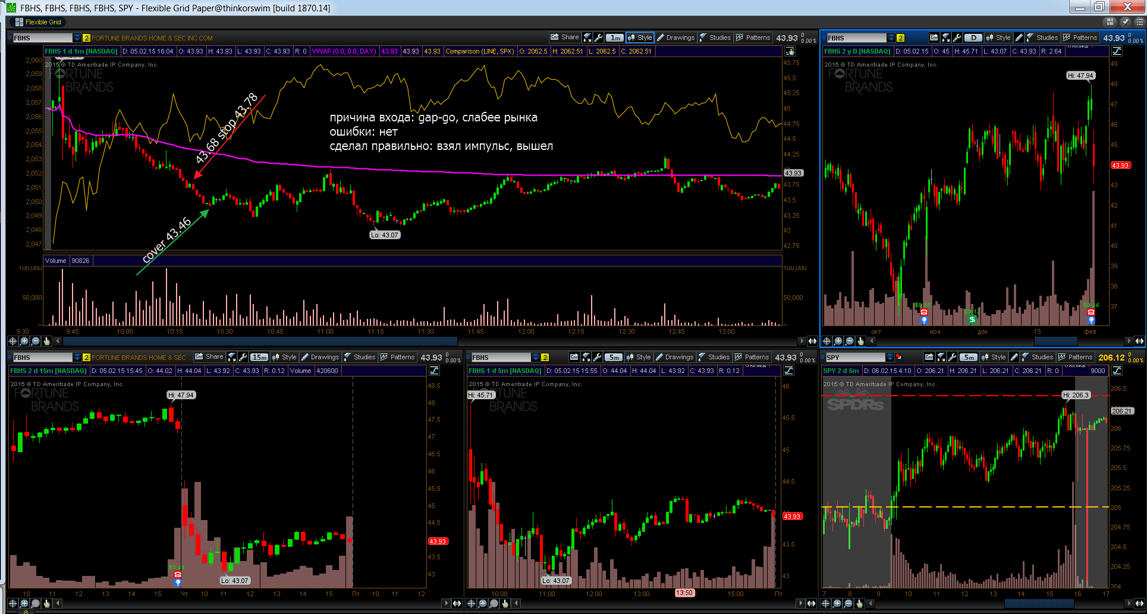
Task: Open drawings pencil icon in daily chart
Action: pyautogui.click(x=1019, y=37)
